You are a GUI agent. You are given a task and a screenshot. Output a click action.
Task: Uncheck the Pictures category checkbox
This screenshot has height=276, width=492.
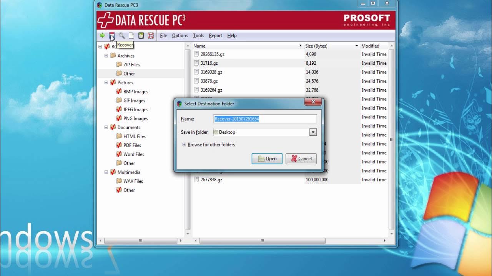coord(113,82)
